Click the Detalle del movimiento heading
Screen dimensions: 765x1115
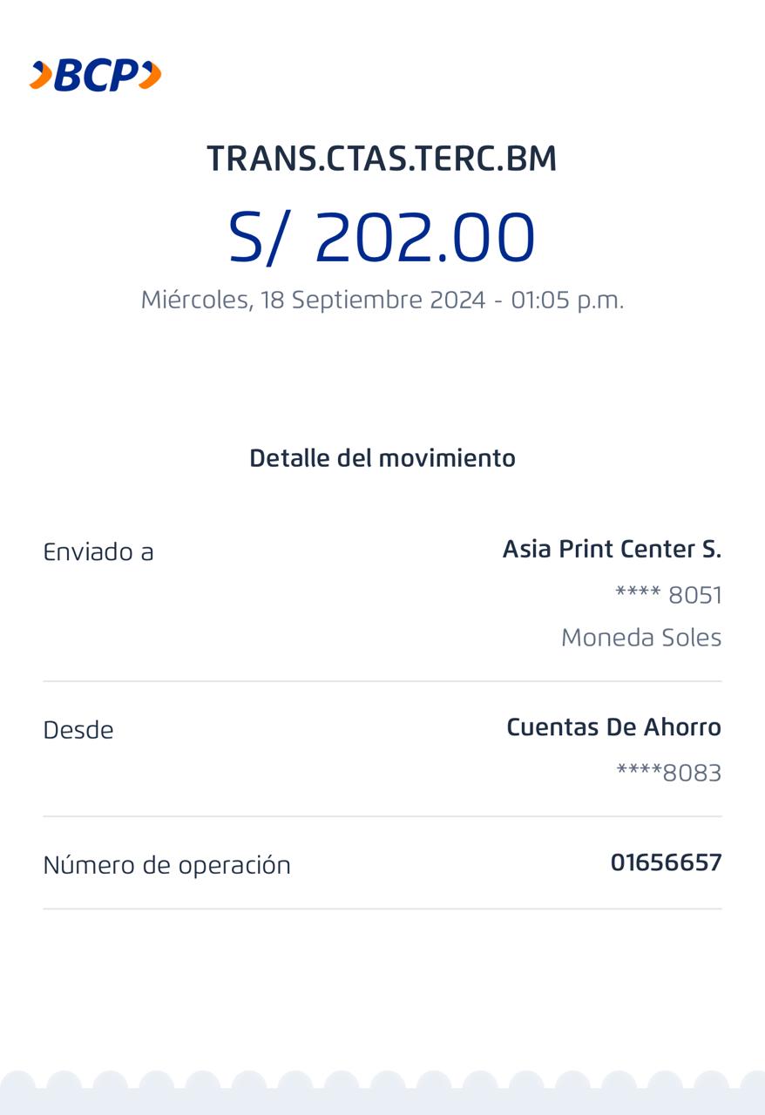[x=382, y=458]
